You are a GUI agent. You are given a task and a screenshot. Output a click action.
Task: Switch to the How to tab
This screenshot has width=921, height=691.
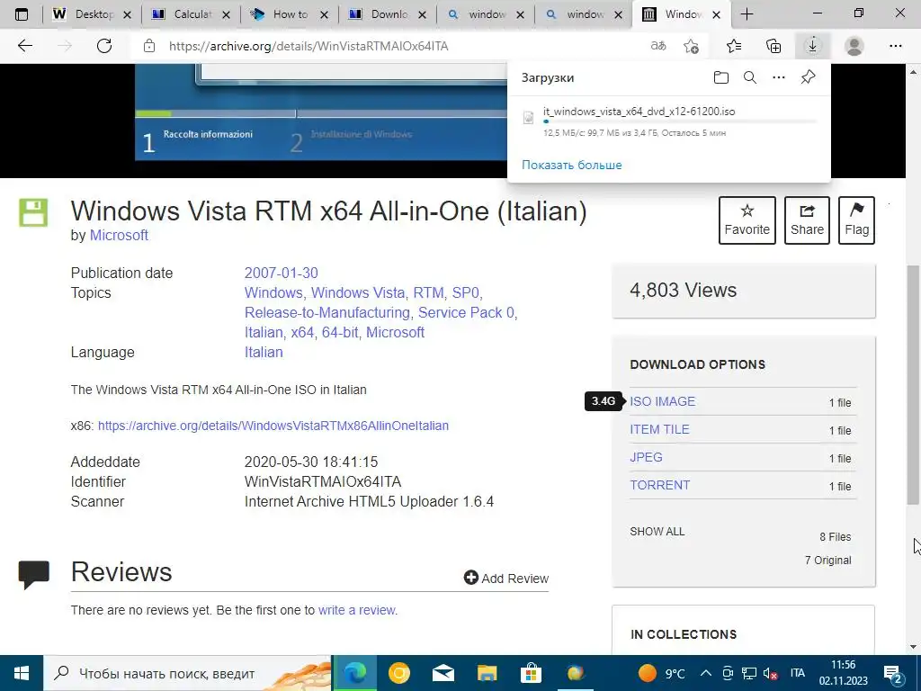click(x=289, y=14)
